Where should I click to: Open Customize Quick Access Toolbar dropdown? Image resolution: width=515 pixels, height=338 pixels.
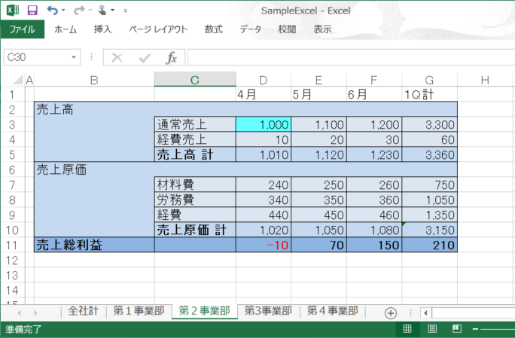(125, 11)
